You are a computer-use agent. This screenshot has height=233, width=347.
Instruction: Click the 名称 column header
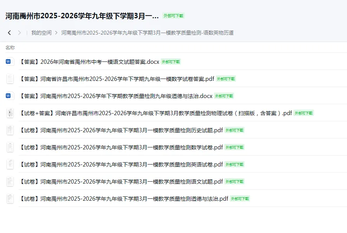pyautogui.click(x=10, y=47)
